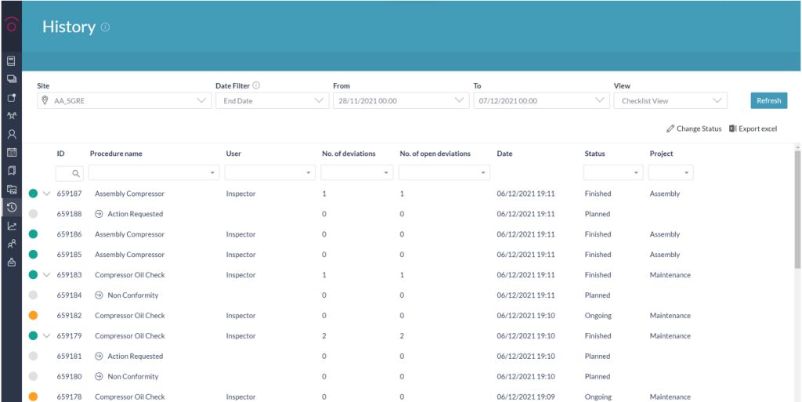
Task: Open the image folder sidebar icon
Action: click(x=11, y=189)
